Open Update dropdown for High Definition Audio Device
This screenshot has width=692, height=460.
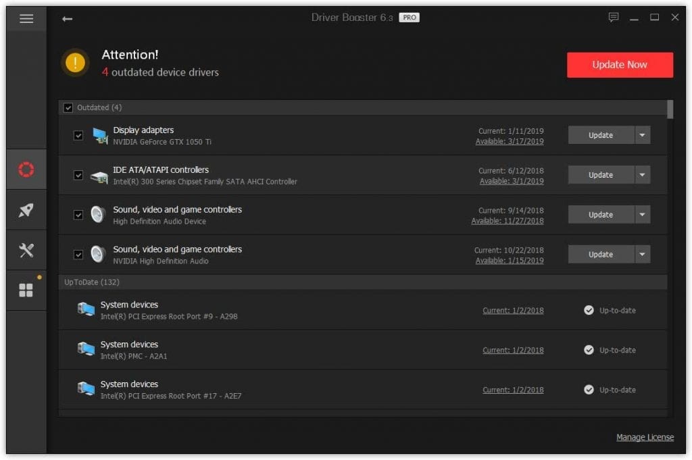coord(643,214)
